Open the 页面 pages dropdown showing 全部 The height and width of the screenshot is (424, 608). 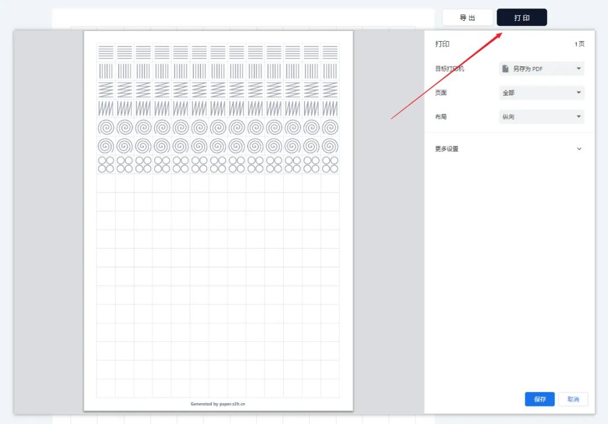(542, 93)
